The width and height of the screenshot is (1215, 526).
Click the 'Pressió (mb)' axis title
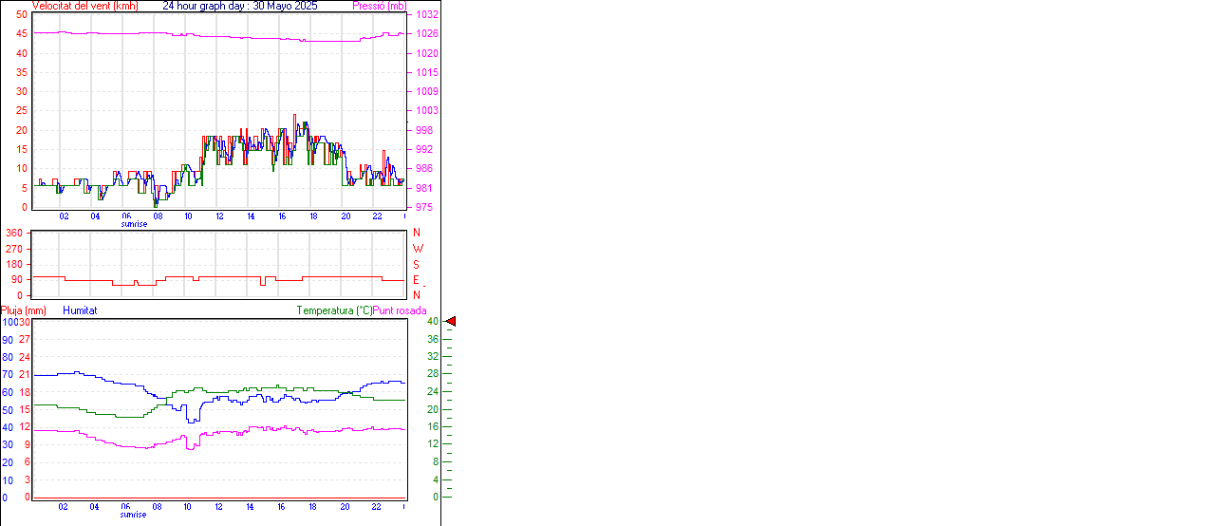coord(380,6)
